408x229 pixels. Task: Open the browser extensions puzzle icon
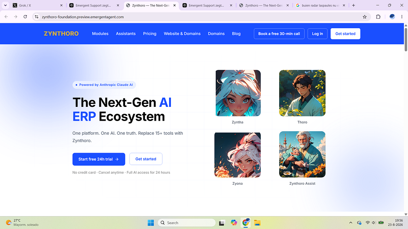[378, 17]
